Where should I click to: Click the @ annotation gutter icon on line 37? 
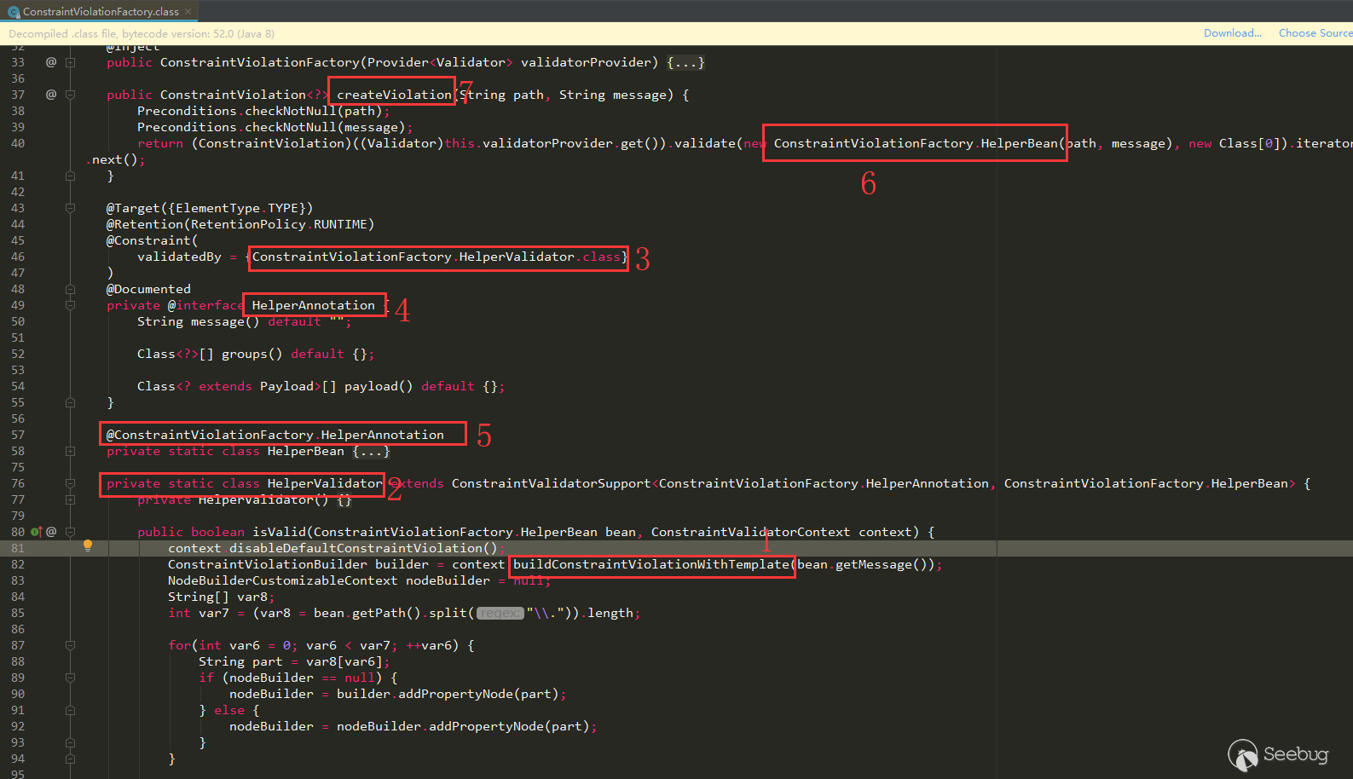click(x=51, y=95)
